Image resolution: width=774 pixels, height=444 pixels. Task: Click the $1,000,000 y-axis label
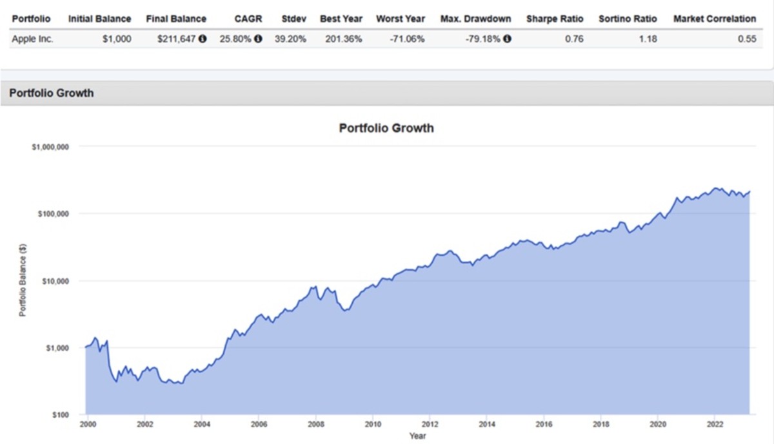pos(51,147)
